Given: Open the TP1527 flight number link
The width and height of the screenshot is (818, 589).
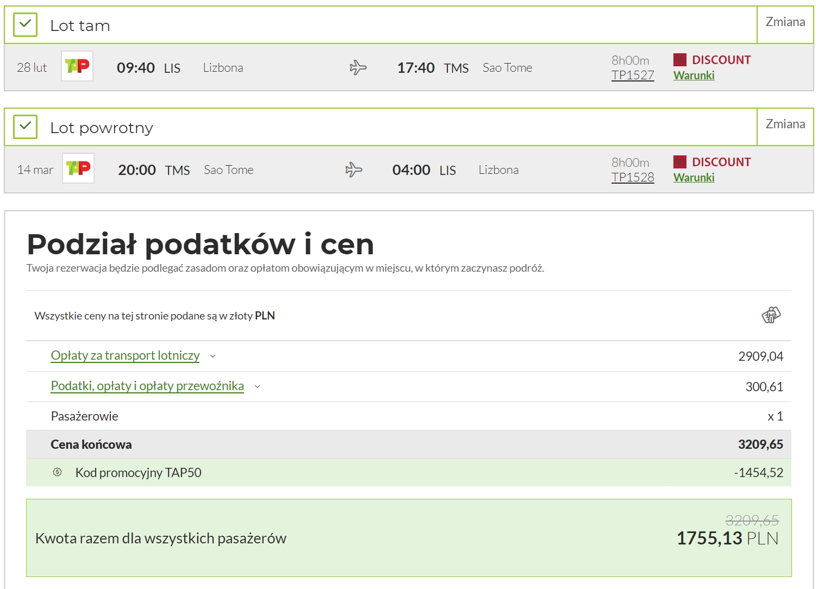Looking at the screenshot, I should [x=633, y=75].
